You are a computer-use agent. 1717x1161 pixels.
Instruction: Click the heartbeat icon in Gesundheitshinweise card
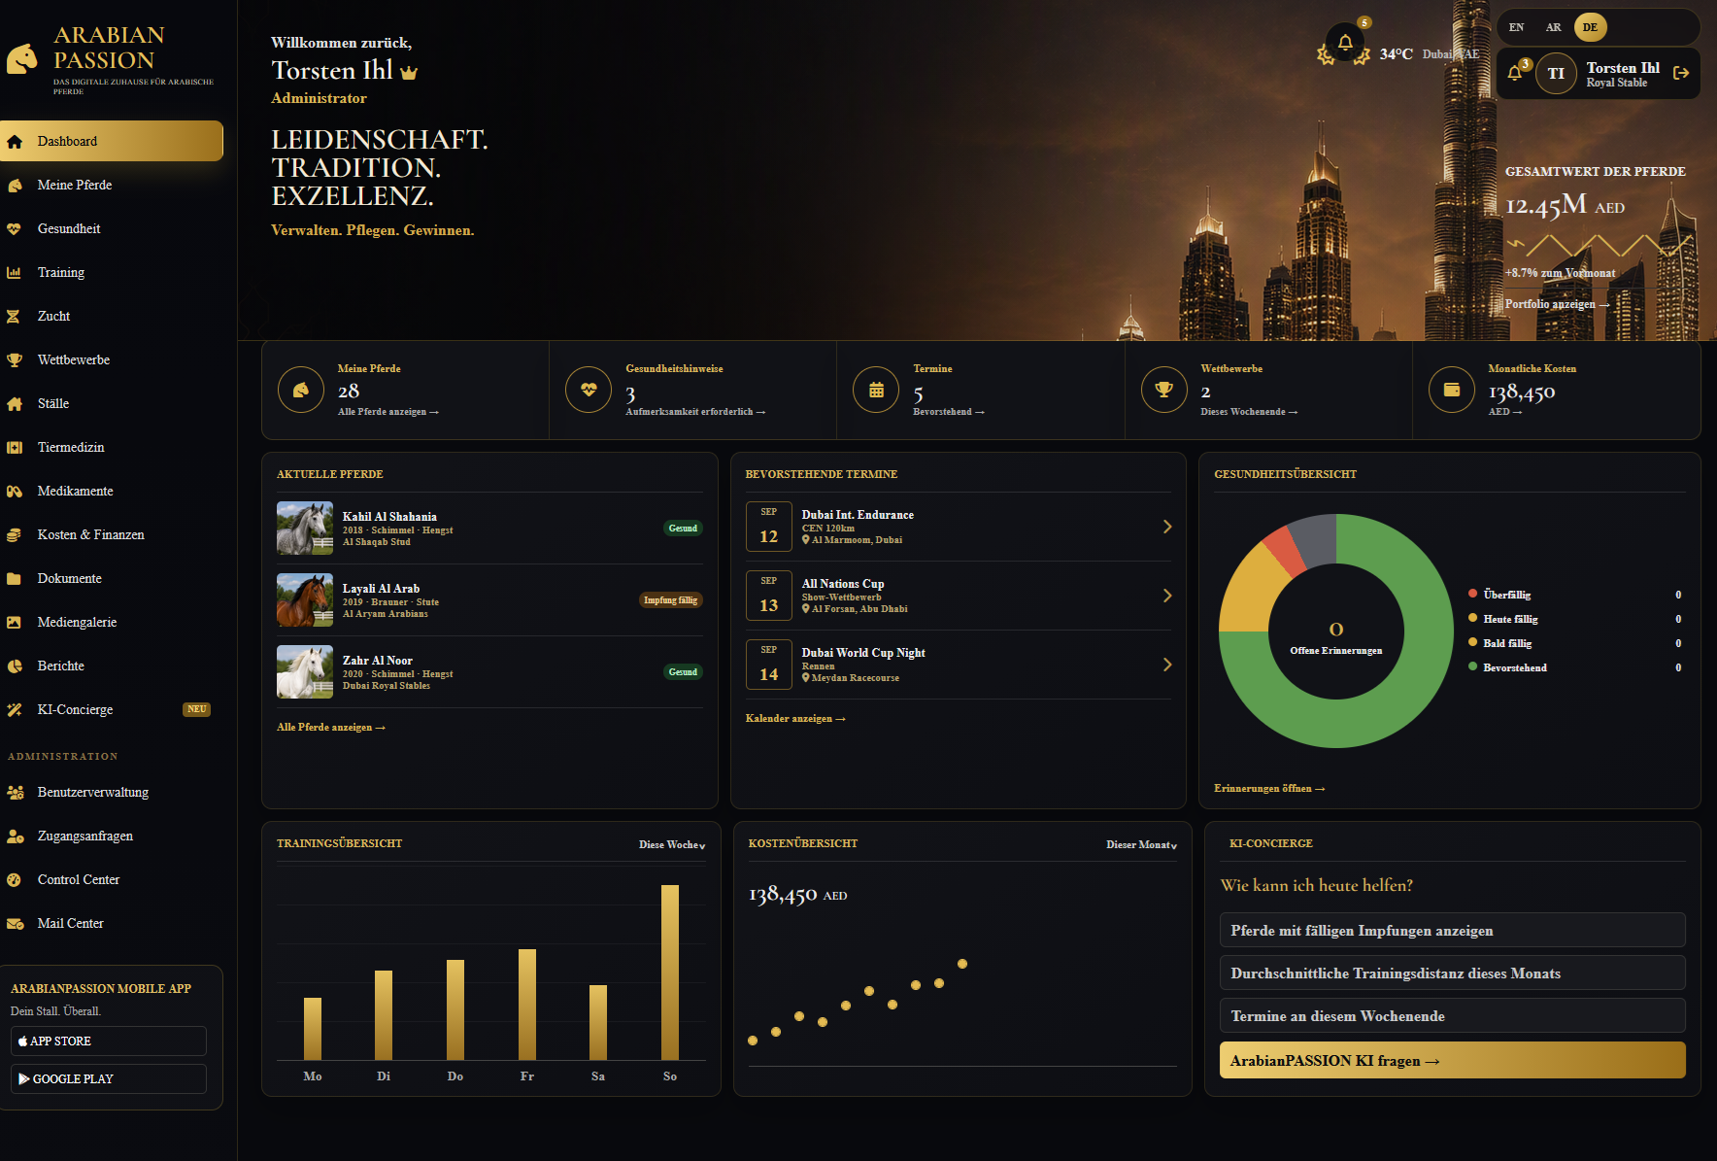coord(589,390)
